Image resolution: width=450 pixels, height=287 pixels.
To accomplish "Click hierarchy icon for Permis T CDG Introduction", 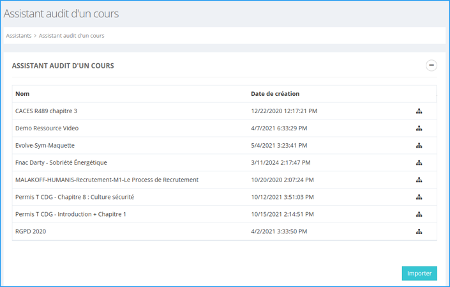I will [419, 215].
